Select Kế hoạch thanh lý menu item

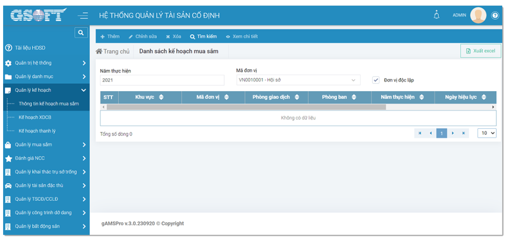coord(37,131)
